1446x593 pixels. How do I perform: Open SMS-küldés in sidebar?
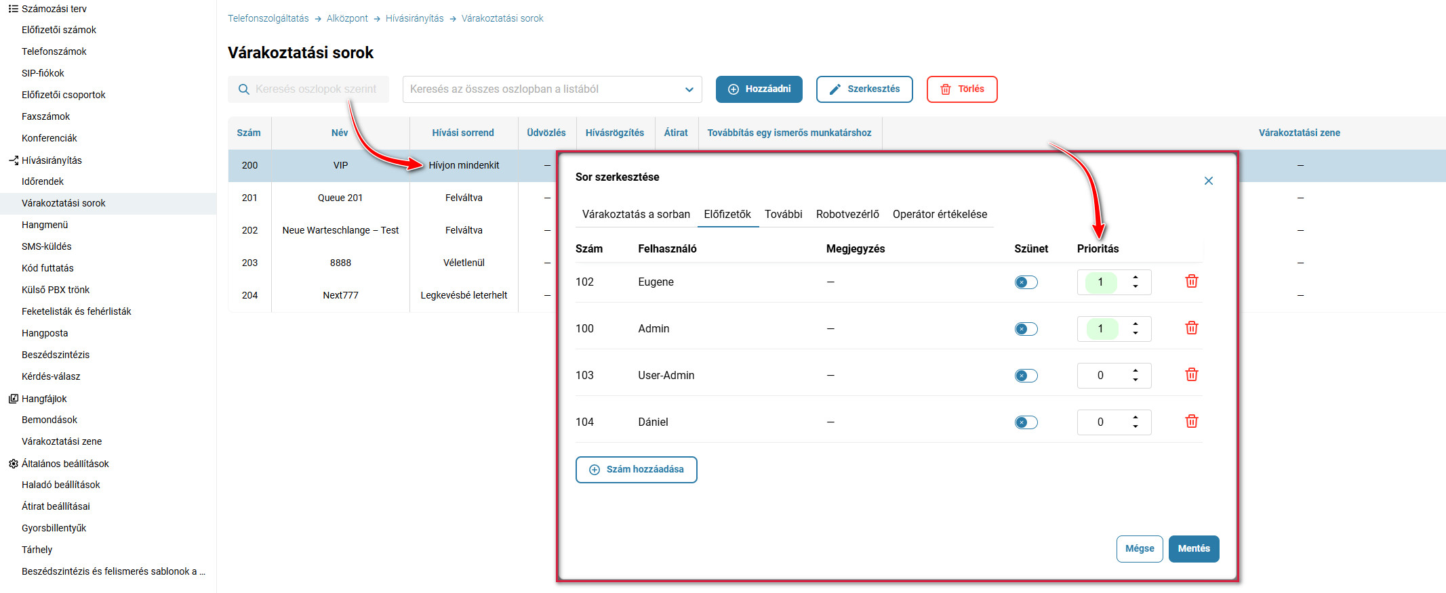tap(47, 246)
